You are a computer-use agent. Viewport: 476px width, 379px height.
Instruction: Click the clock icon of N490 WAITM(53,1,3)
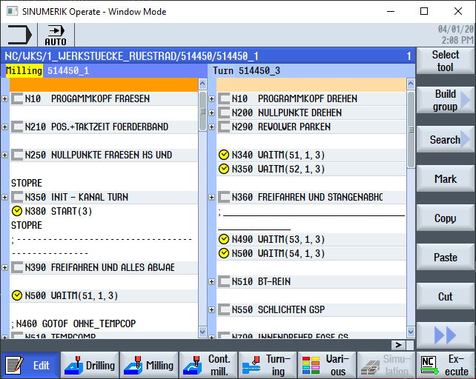(x=224, y=239)
